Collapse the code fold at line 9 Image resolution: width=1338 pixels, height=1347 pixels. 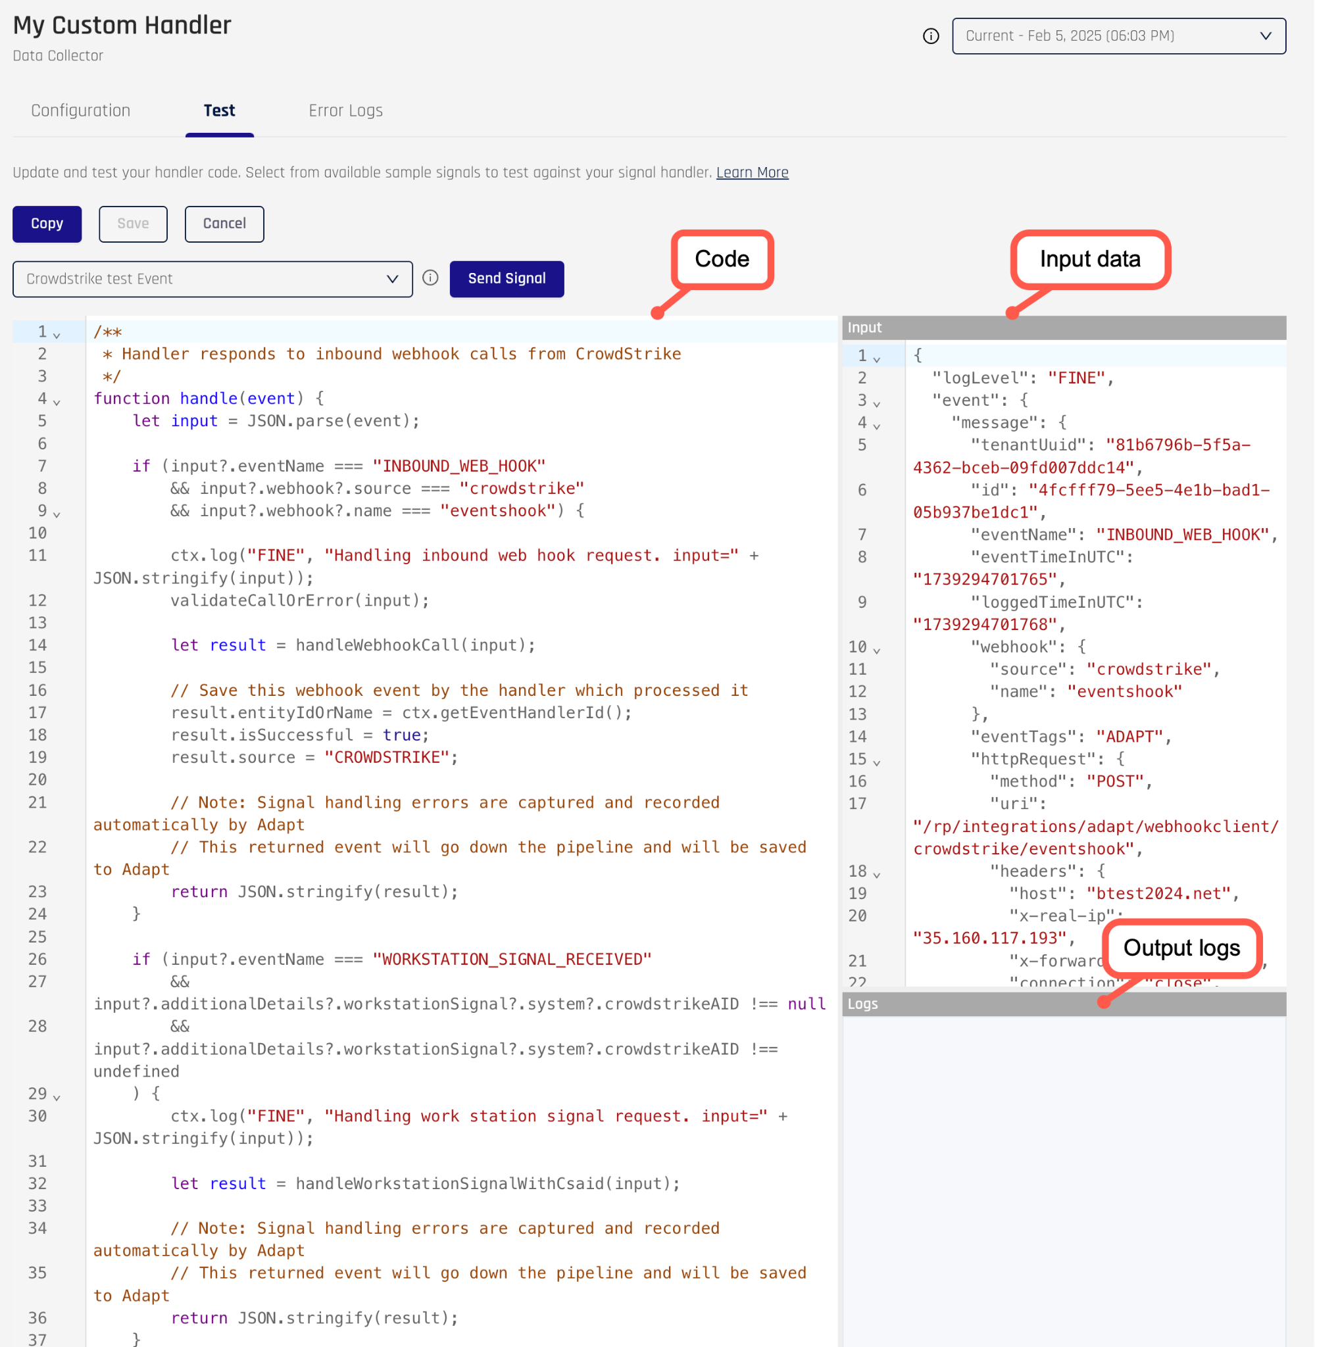click(57, 514)
